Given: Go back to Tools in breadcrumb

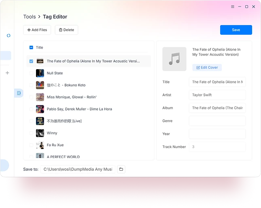Looking at the screenshot, I should (x=30, y=17).
